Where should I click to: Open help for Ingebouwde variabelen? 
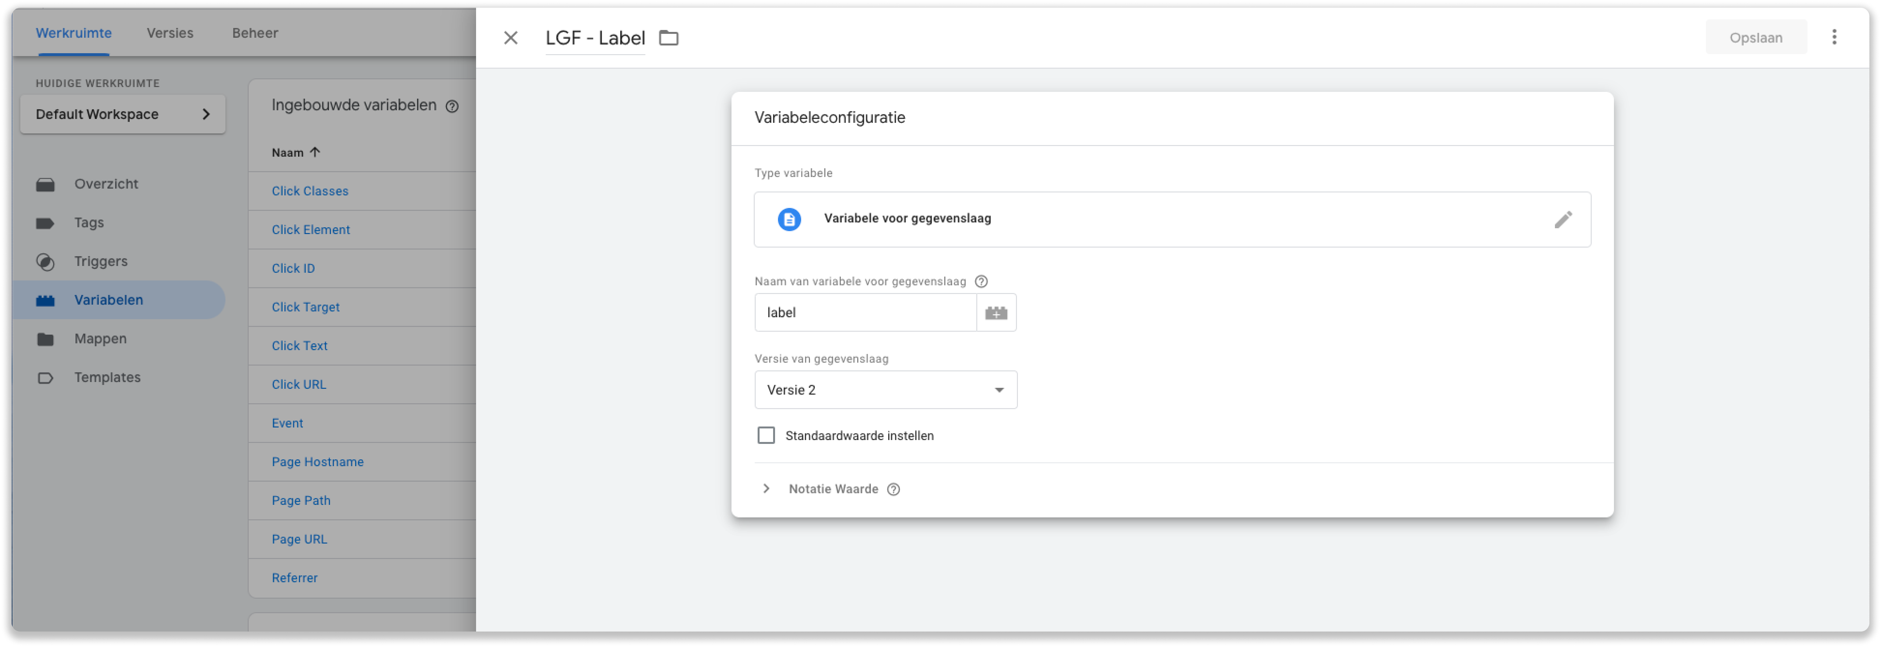tap(452, 107)
